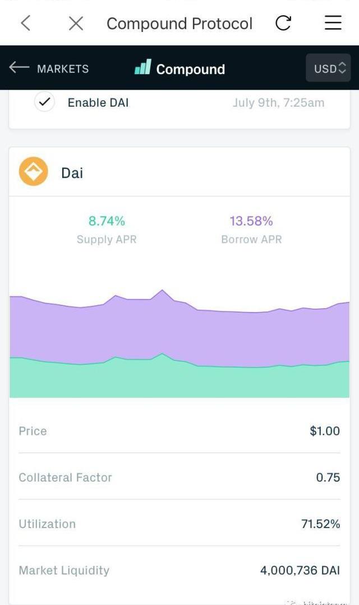Image resolution: width=359 pixels, height=605 pixels.
Task: Click the Compound header title
Action: 190,69
